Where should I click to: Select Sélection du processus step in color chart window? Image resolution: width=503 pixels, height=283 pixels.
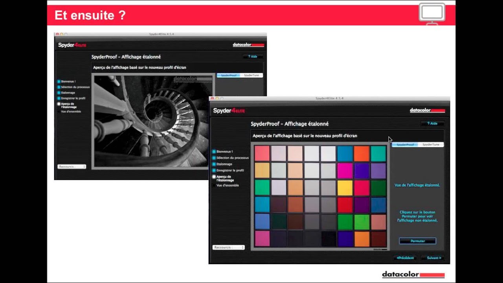pos(230,158)
